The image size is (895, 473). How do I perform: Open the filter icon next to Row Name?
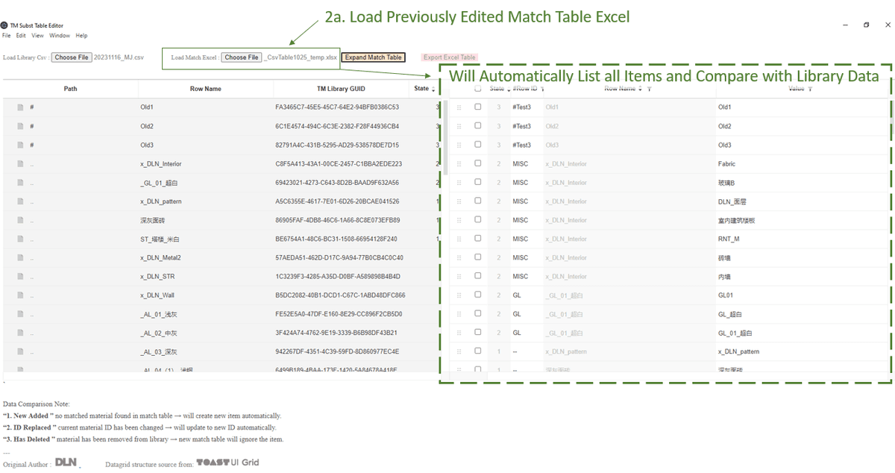(x=649, y=89)
